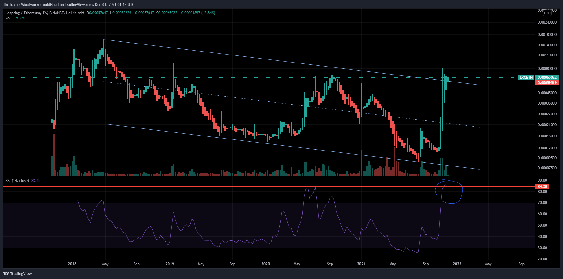Click the 0.00110000 price scale label
The height and width of the screenshot is (279, 563).
(x=547, y=55)
